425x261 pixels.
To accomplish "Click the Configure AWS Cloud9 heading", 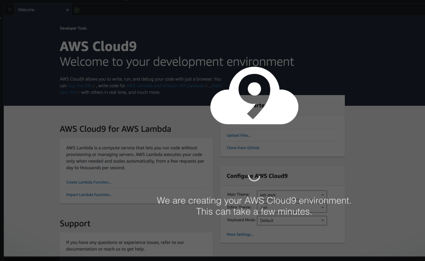I will pos(257,176).
